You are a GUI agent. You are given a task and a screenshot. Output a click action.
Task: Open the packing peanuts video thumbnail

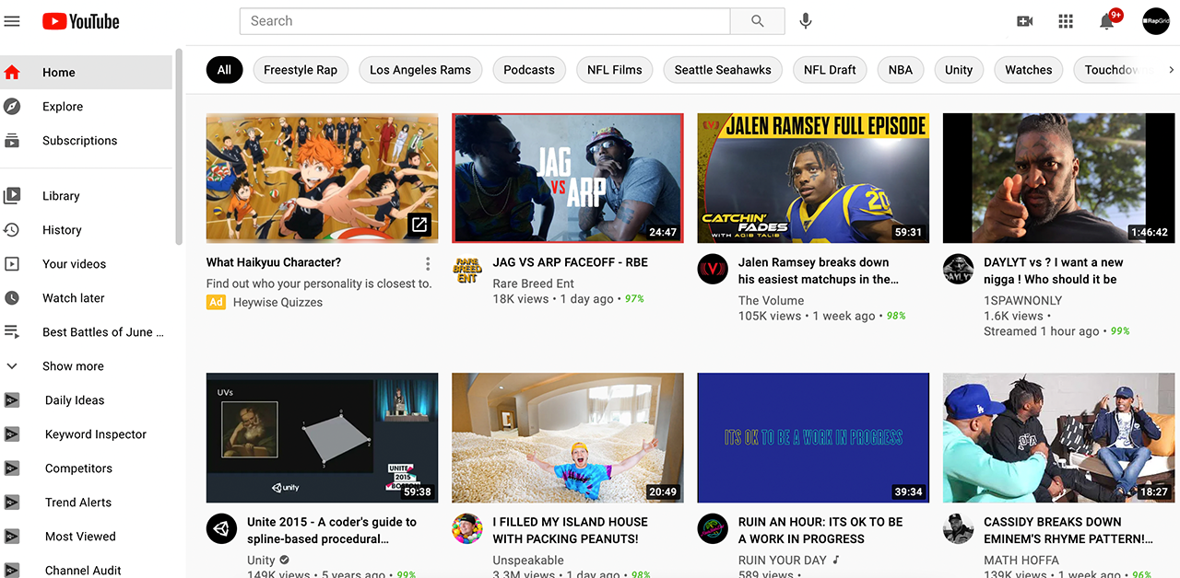(x=568, y=437)
